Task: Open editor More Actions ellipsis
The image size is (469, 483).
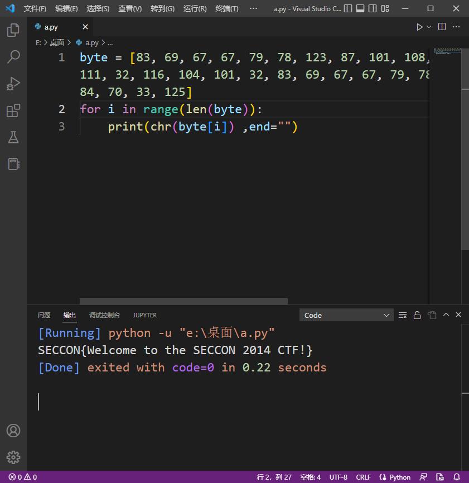Action: [456, 27]
